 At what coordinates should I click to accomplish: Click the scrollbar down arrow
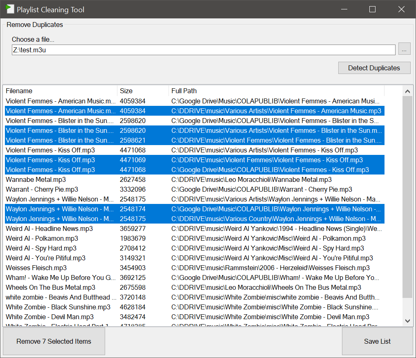pyautogui.click(x=407, y=321)
